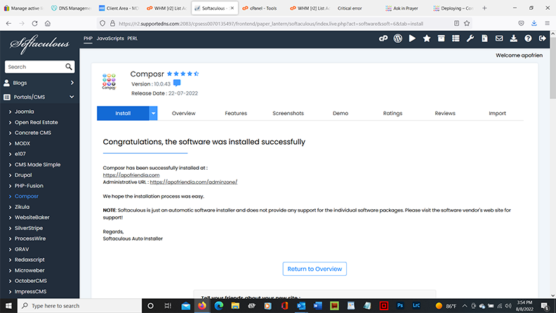Click the WordPress Manager icon
The width and height of the screenshot is (556, 313).
tap(397, 39)
